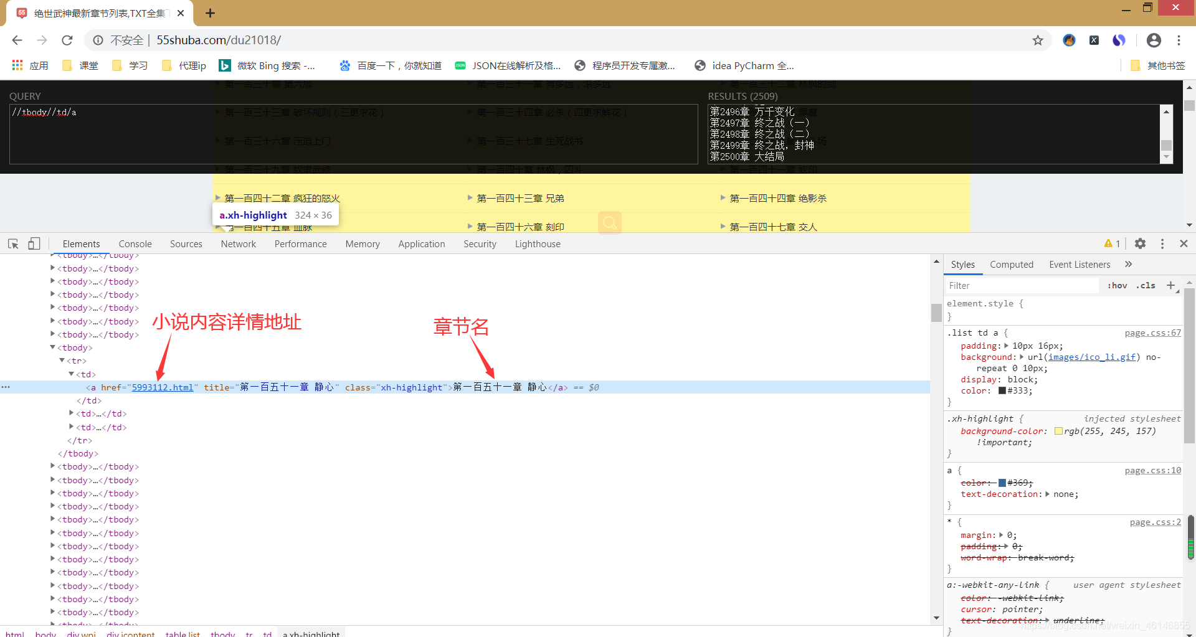Image resolution: width=1196 pixels, height=637 pixels.
Task: Switch to the Lighthouse tab
Action: 538,244
